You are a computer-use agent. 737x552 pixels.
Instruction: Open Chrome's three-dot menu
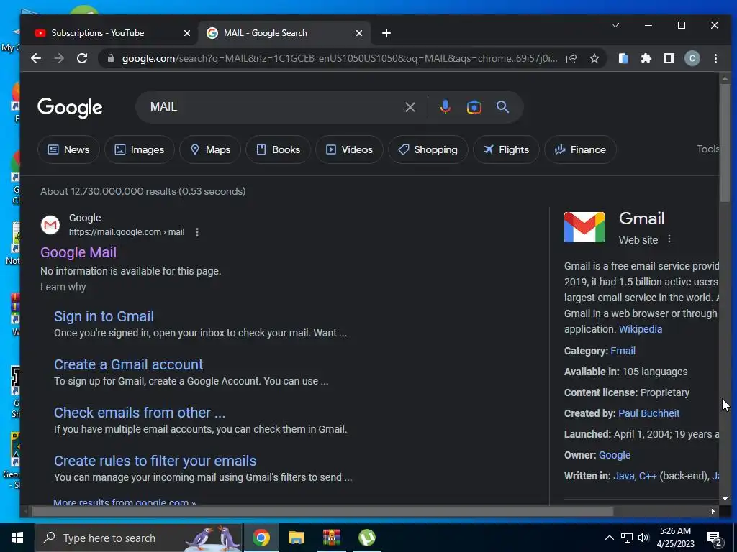coord(715,58)
